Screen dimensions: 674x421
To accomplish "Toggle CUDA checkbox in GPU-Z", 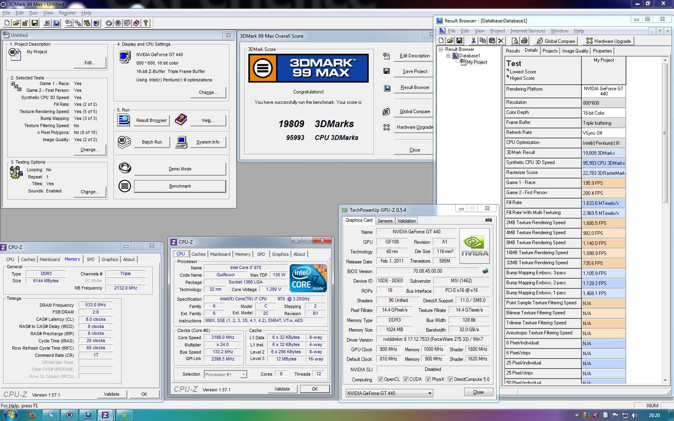I will click(406, 379).
